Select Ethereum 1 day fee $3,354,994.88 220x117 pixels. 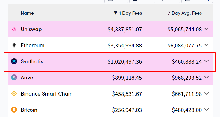pos(125,45)
